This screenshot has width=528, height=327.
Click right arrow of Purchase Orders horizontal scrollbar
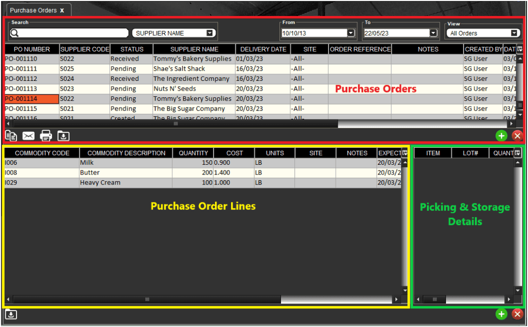511,124
